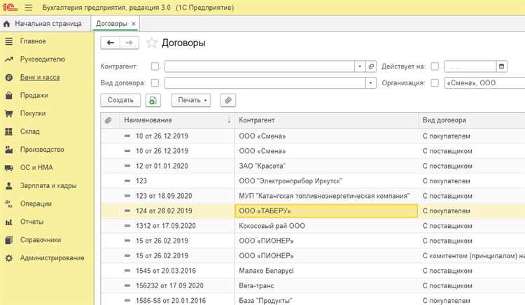This screenshot has height=305, width=525.
Task: Switch to the Начальная страница tab
Action: 45,24
